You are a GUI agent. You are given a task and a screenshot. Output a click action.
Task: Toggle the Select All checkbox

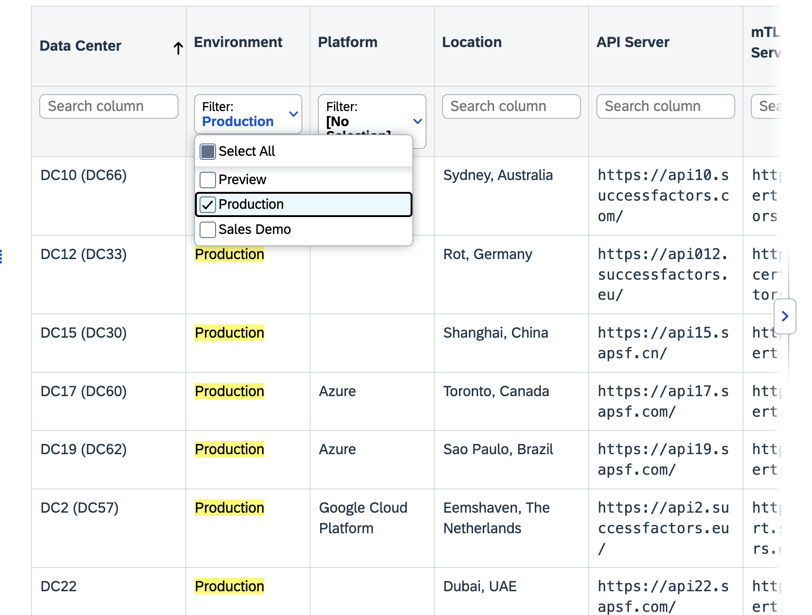coord(208,152)
